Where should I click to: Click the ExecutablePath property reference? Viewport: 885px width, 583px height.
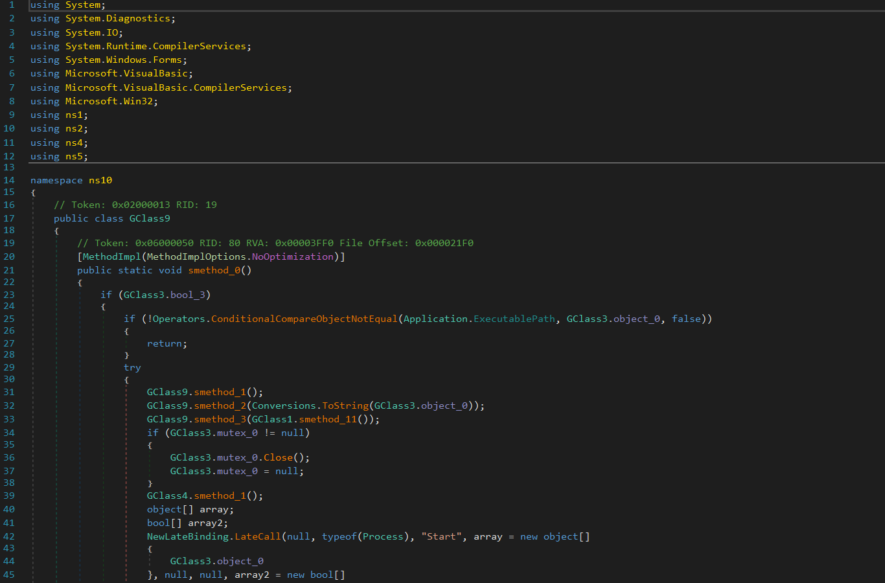pos(514,319)
